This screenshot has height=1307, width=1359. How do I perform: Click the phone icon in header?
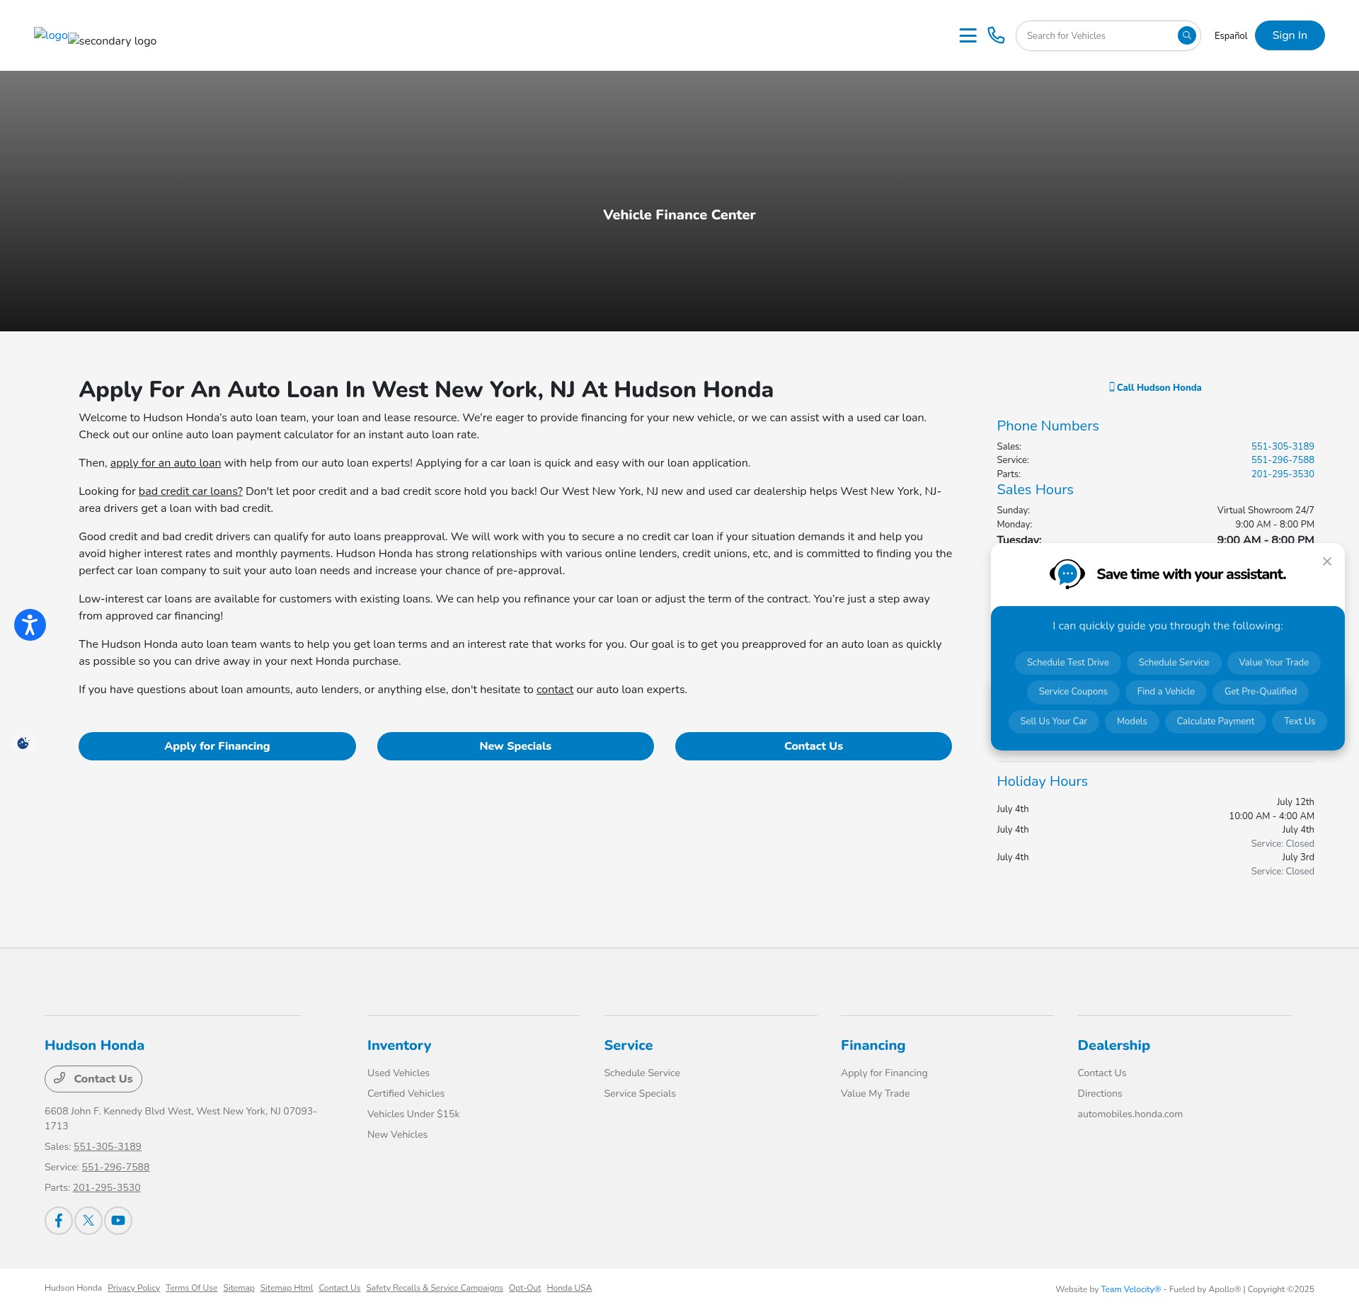coord(996,35)
